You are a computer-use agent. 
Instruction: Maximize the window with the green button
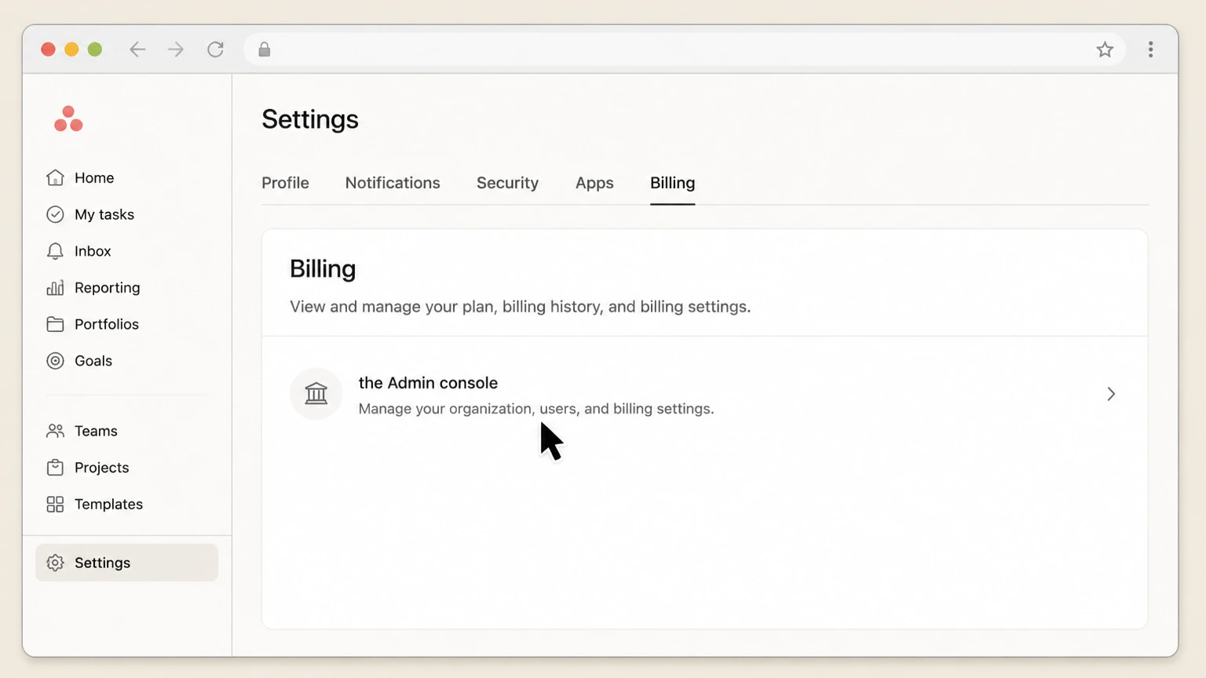95,49
